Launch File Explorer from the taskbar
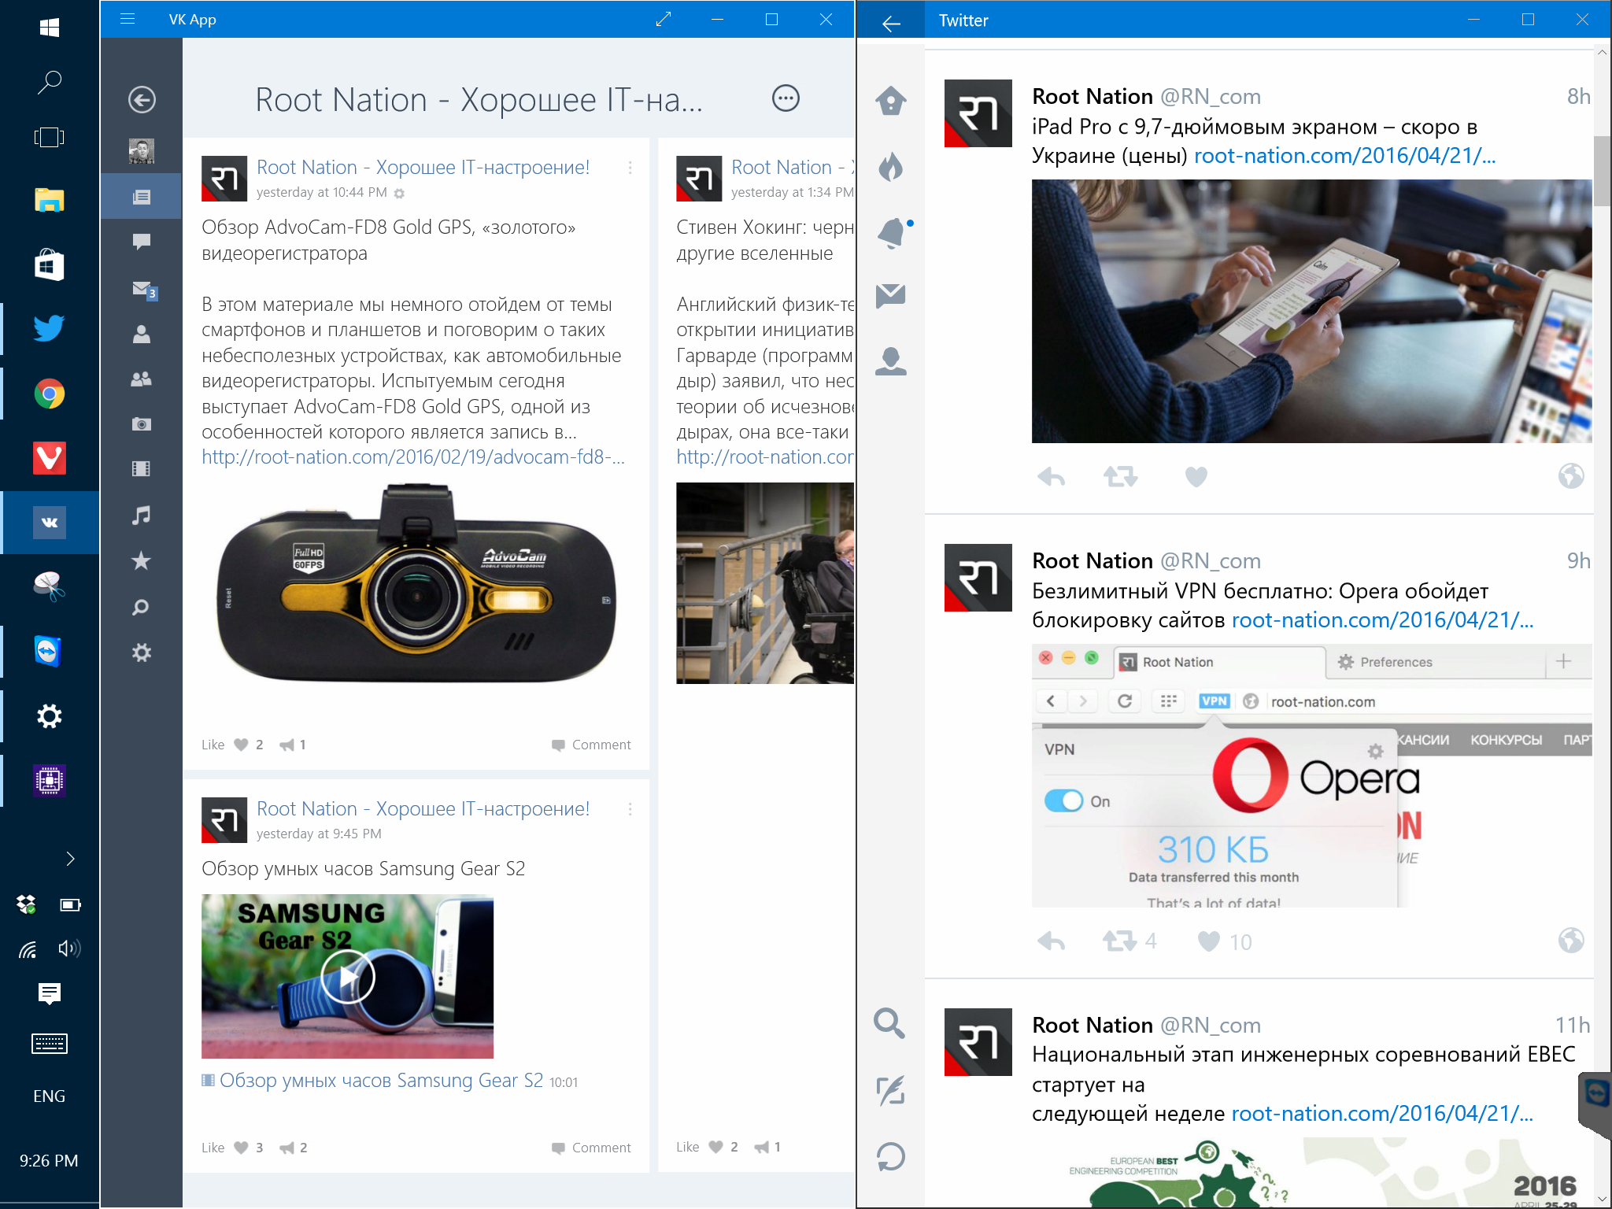The image size is (1612, 1209). coord(49,201)
